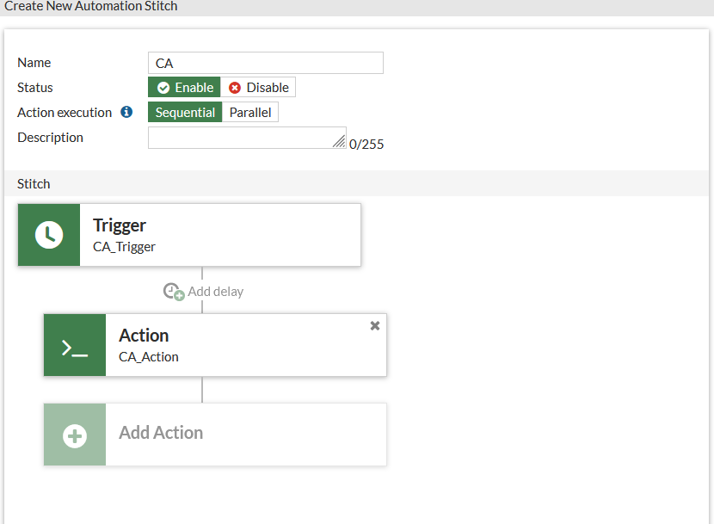
Task: Select the CA_Action action name
Action: pyautogui.click(x=149, y=357)
